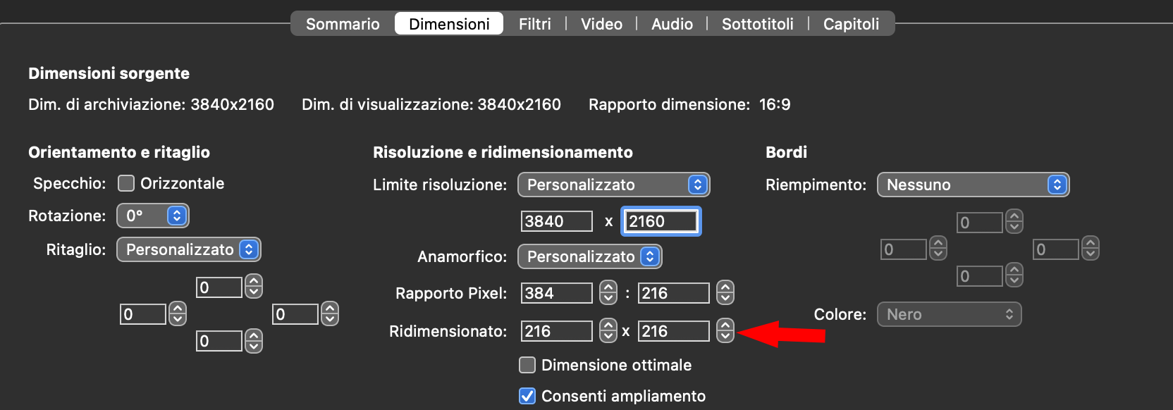
Task: Click the resolution height field 2160
Action: (661, 221)
